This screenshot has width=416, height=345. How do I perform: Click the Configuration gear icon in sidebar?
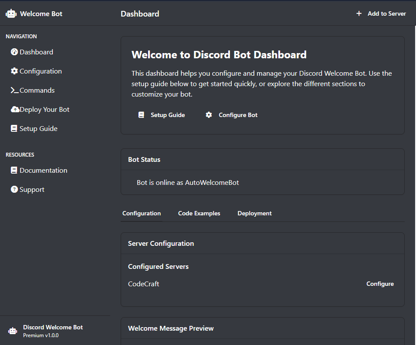point(14,71)
